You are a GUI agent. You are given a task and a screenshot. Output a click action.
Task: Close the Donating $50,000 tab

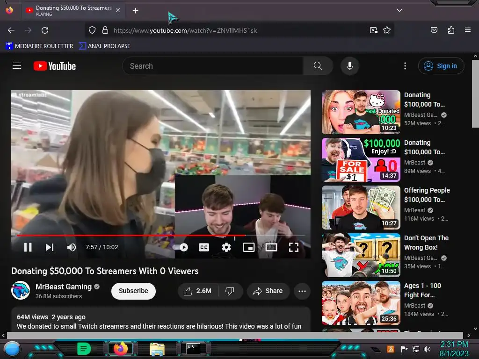point(118,10)
